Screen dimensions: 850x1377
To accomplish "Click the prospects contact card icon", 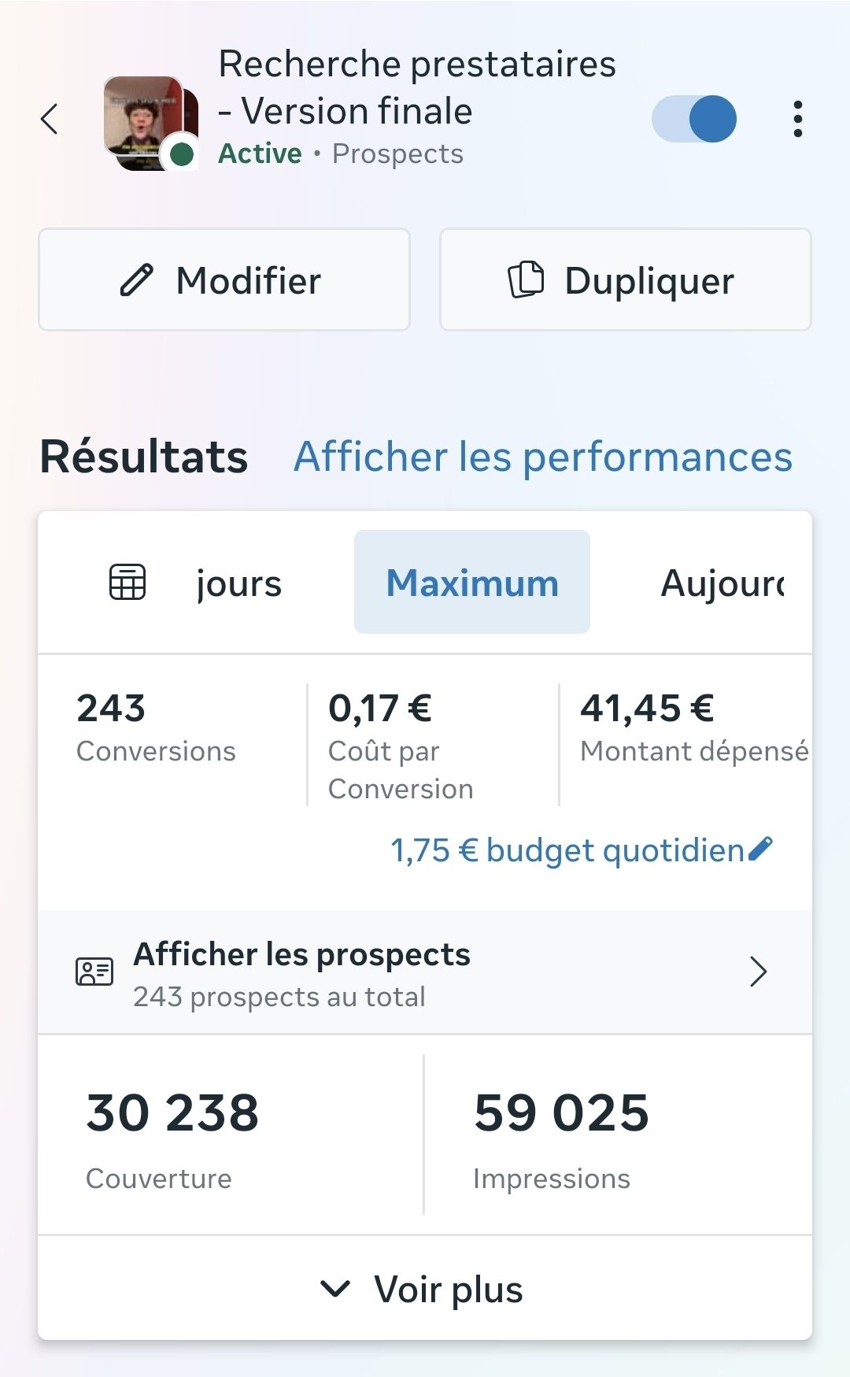I will coord(94,972).
